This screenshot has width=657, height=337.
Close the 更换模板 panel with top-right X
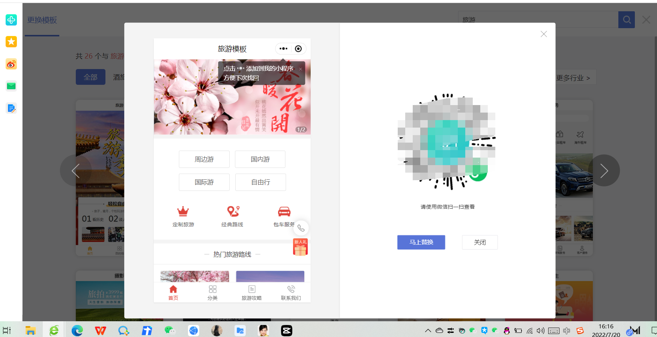pyautogui.click(x=646, y=20)
